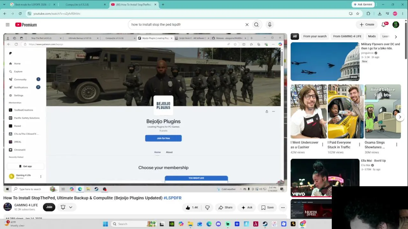Screen dimensions: 408x229
Task: Select From GAMING 4 LIFE chip
Action: [x=347, y=36]
